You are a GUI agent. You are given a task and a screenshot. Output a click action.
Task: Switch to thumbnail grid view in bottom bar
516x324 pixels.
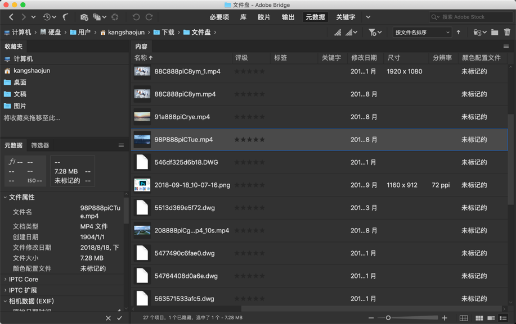coord(479,318)
